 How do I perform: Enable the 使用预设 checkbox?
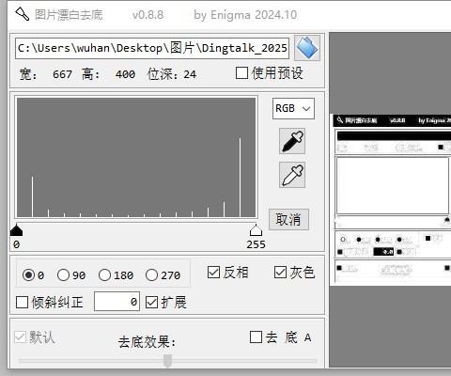coord(241,73)
